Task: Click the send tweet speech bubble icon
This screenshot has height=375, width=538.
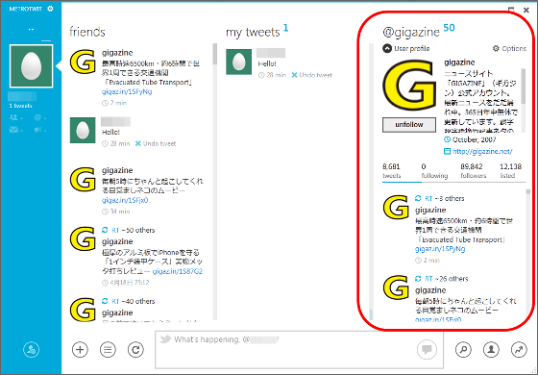Action: coord(427,350)
